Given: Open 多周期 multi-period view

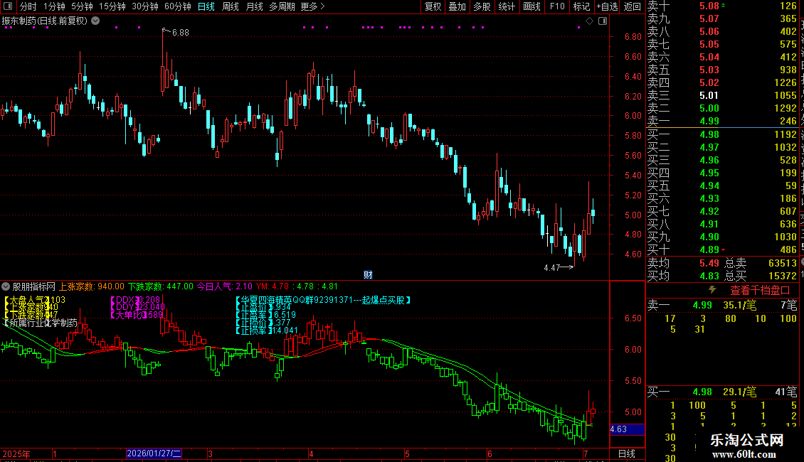Looking at the screenshot, I should pyautogui.click(x=282, y=6).
